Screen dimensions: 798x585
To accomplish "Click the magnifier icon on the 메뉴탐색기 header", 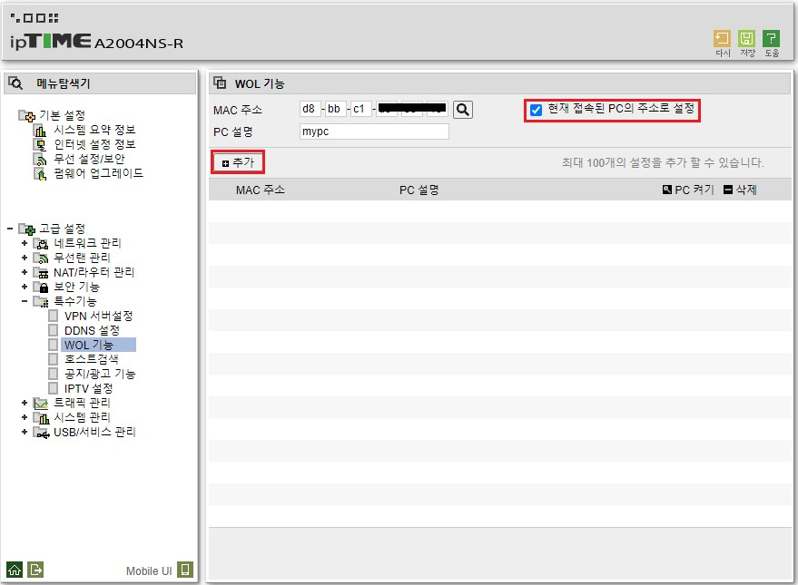I will point(15,82).
